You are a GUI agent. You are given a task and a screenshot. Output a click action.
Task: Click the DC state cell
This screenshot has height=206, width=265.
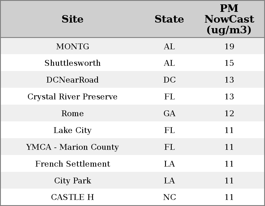(169, 80)
